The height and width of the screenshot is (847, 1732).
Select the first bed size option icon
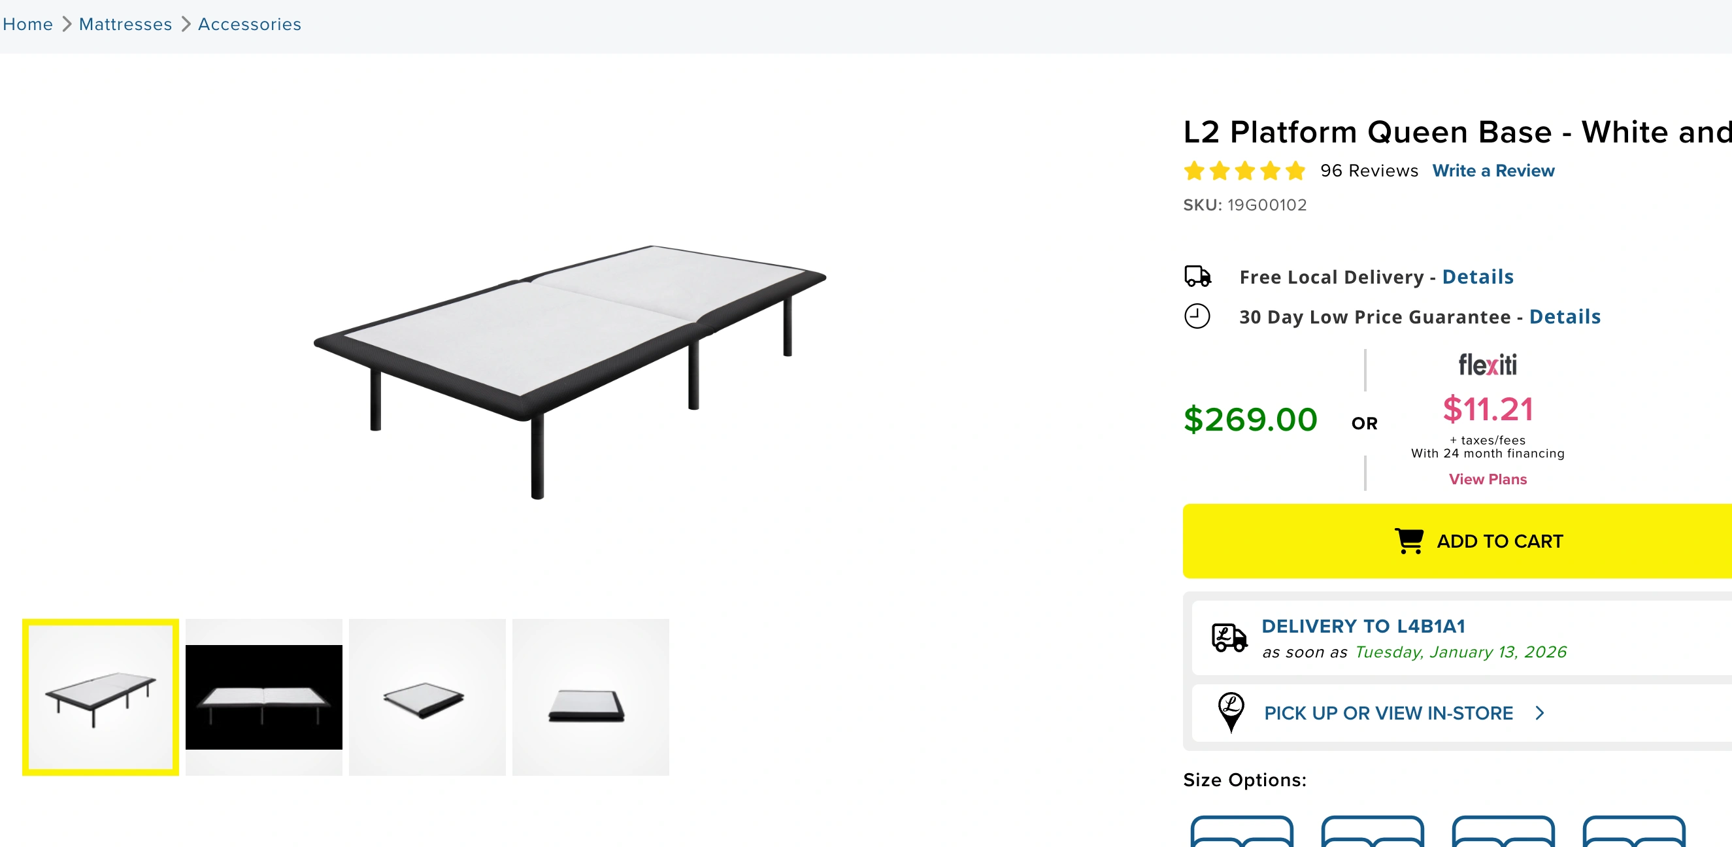pyautogui.click(x=1241, y=832)
